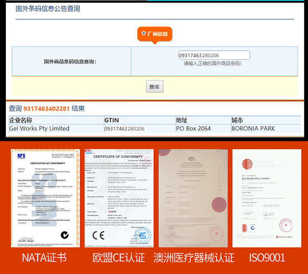Image resolution: width=308 pixels, height=274 pixels.
Task: Click the 国外条码信息公告查询 heading
Action: point(48,8)
